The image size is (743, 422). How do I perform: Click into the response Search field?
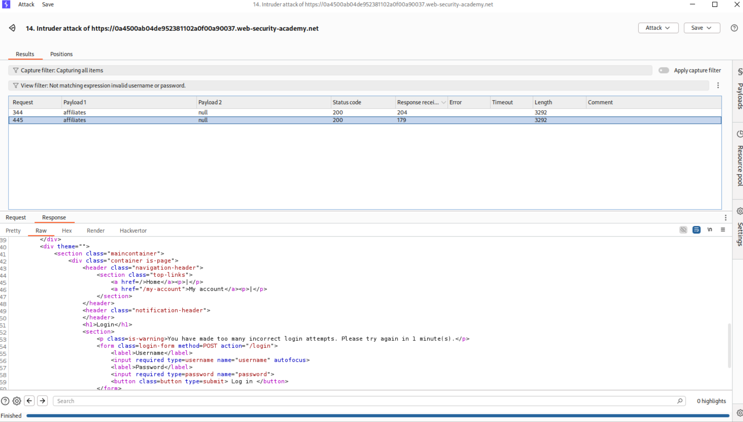tap(365, 401)
